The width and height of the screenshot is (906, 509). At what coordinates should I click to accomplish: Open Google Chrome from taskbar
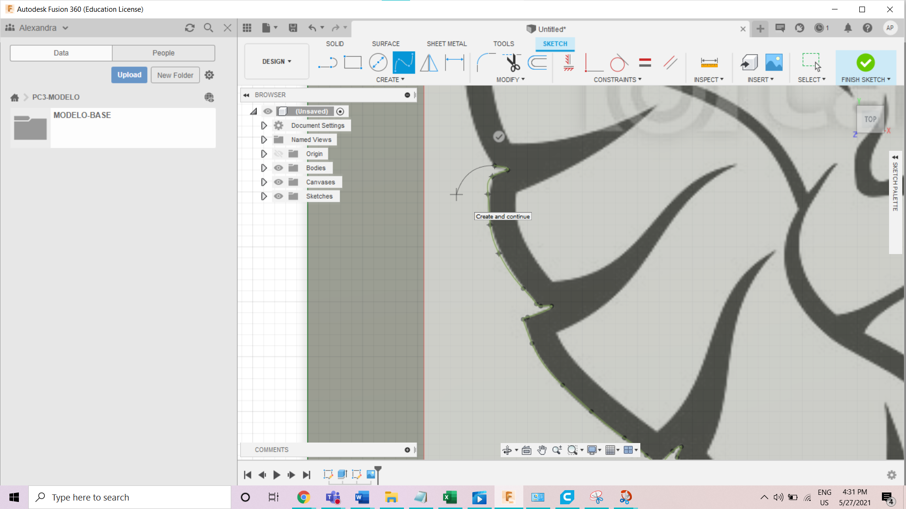303,497
